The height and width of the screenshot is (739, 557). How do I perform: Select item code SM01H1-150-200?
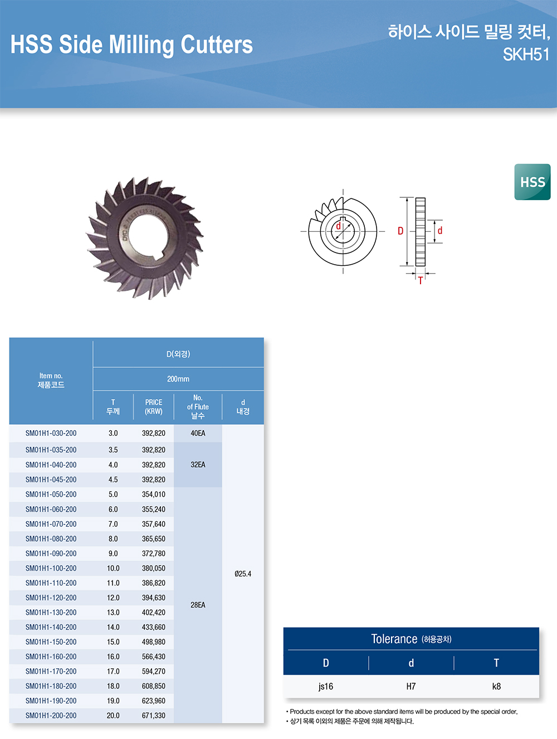click(x=51, y=642)
